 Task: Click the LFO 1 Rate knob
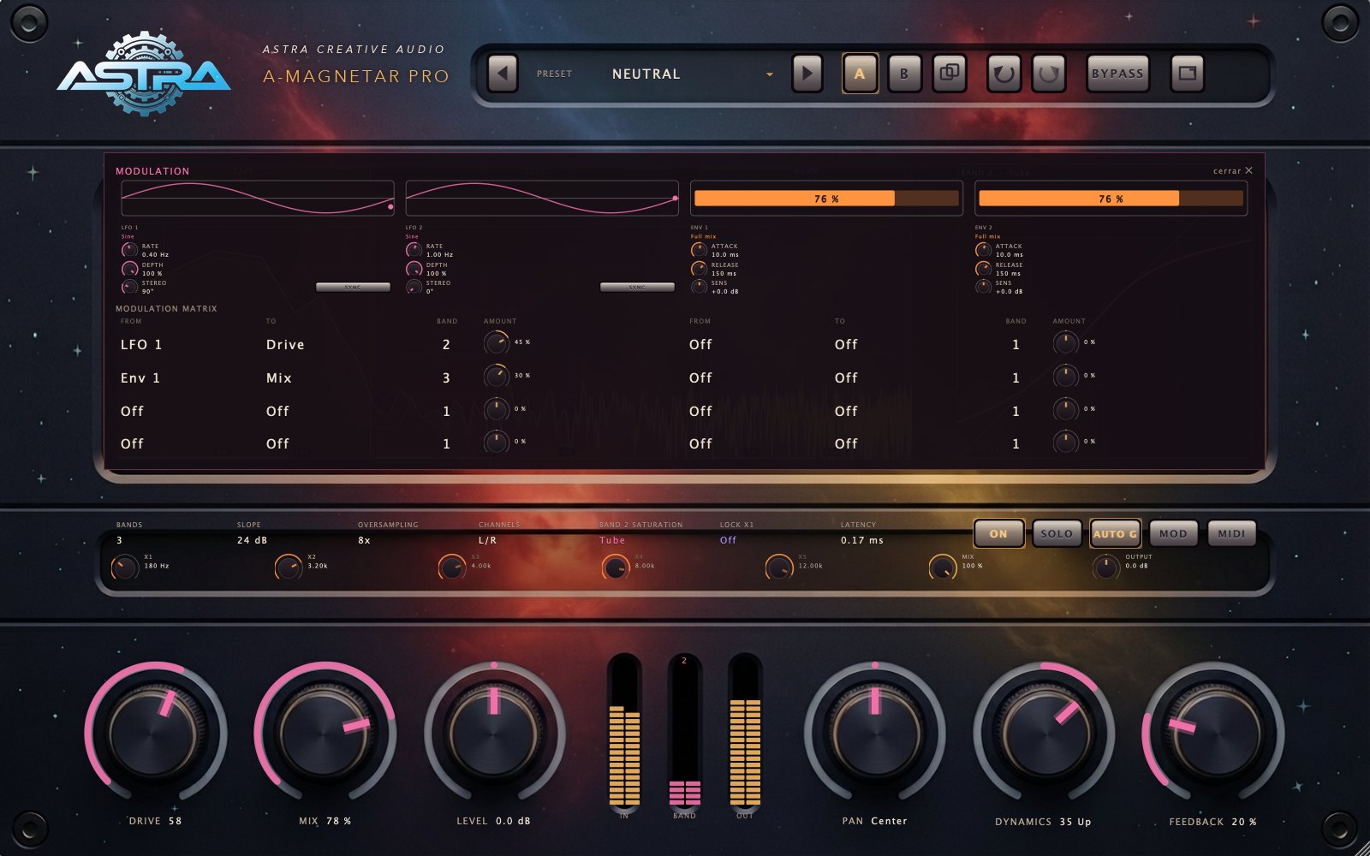pyautogui.click(x=129, y=250)
